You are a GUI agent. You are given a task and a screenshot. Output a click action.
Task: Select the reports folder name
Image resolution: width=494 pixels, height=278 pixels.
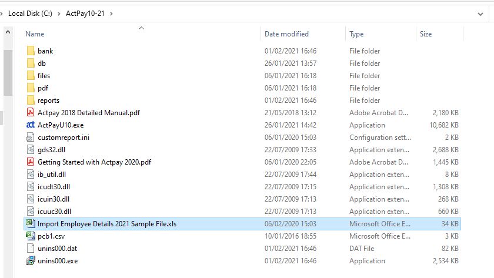click(48, 101)
